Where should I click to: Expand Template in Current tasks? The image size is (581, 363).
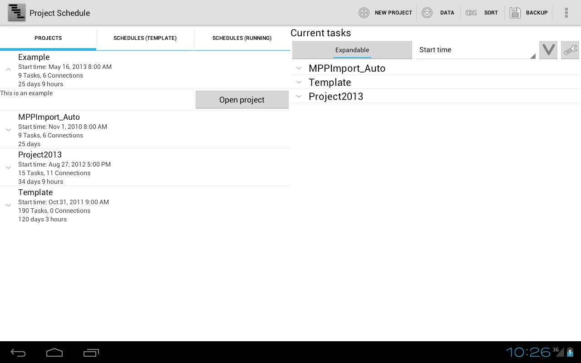[299, 82]
